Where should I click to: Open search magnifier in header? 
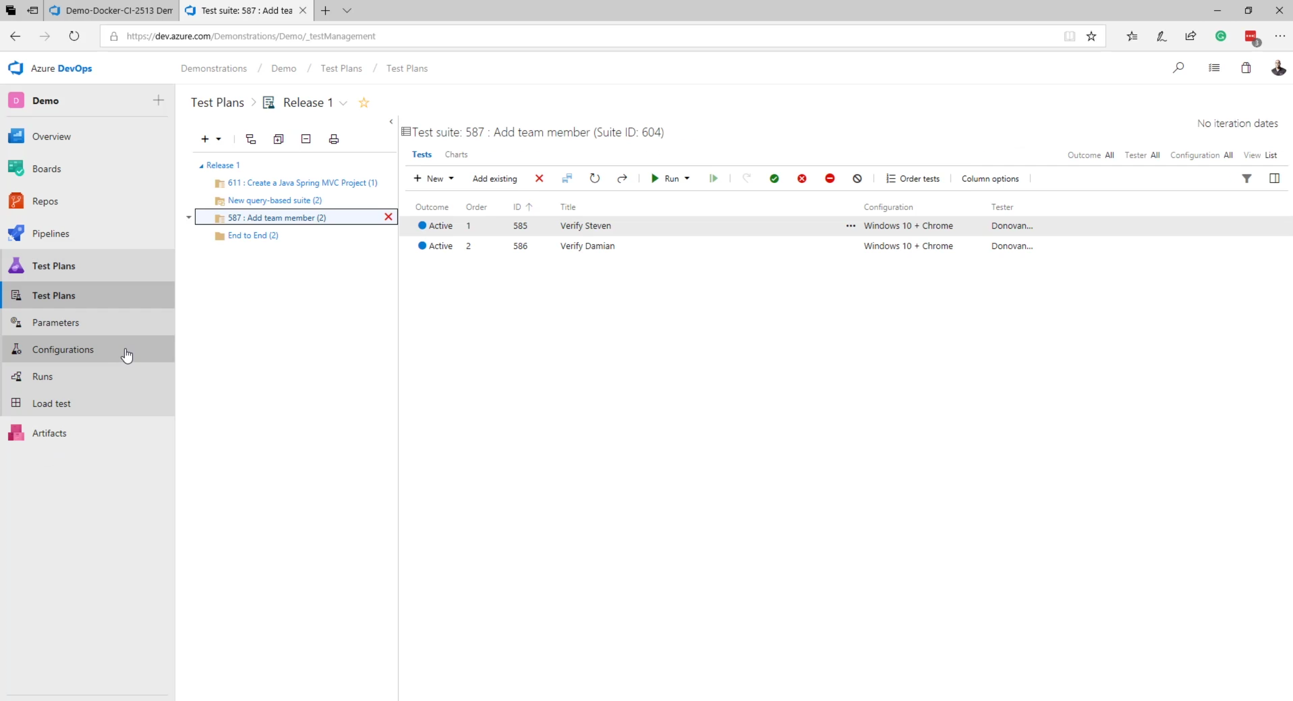pyautogui.click(x=1178, y=68)
